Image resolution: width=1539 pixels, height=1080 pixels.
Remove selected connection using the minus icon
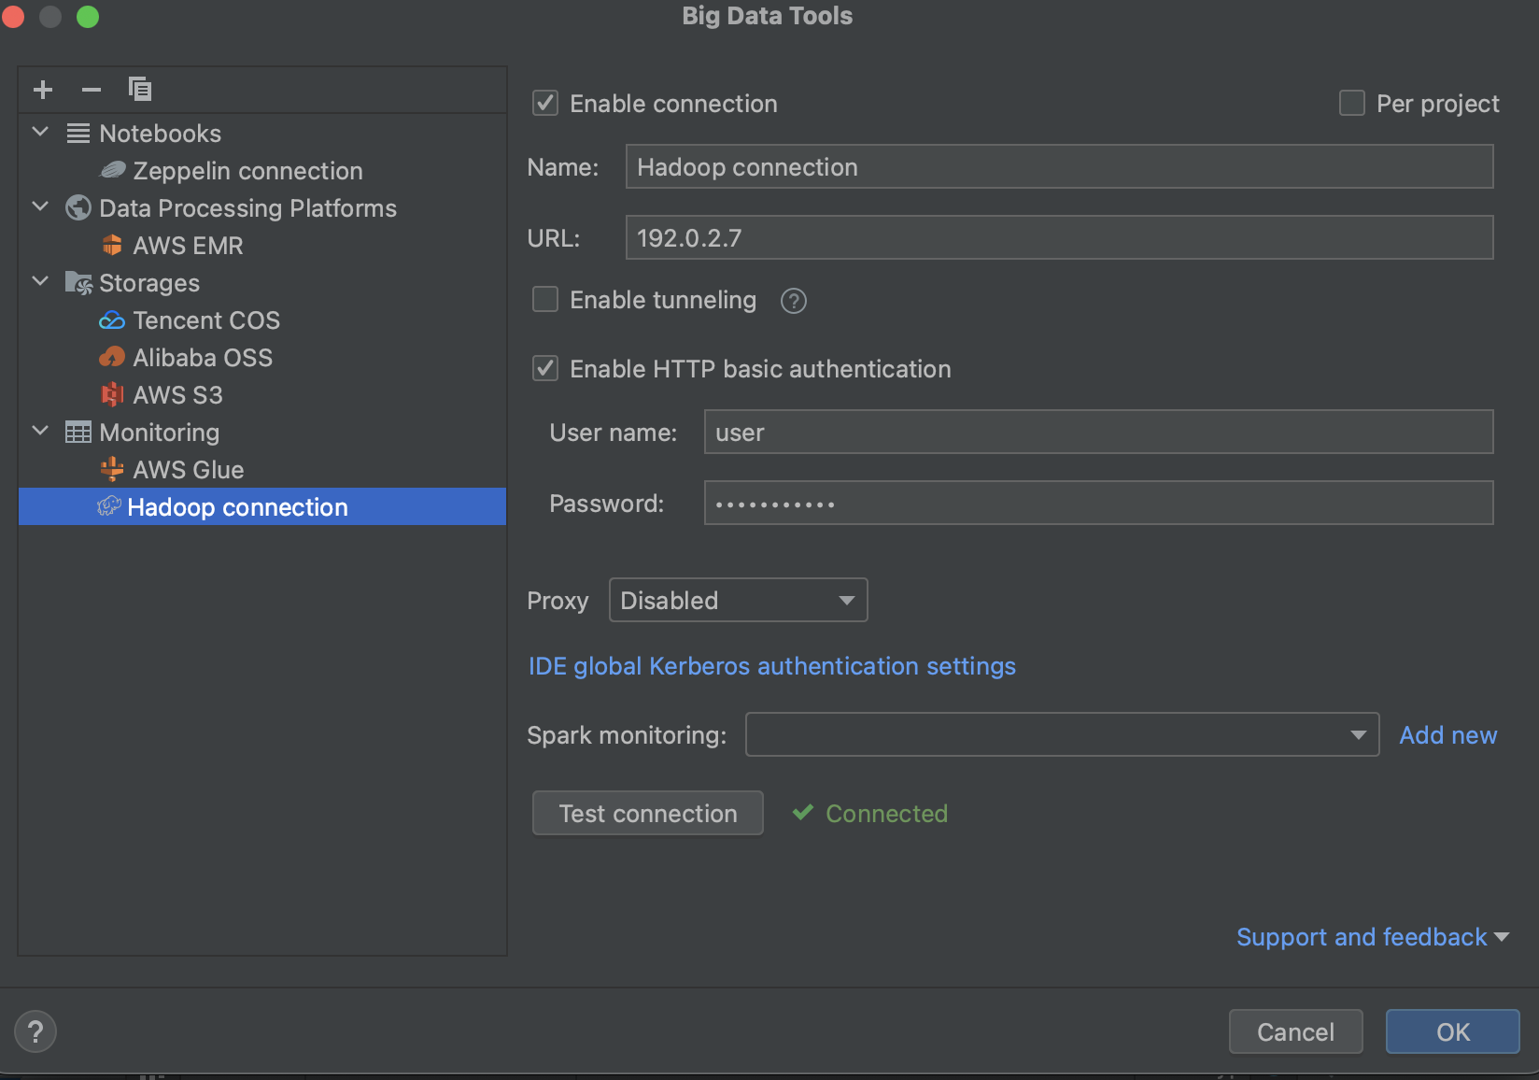(x=91, y=89)
